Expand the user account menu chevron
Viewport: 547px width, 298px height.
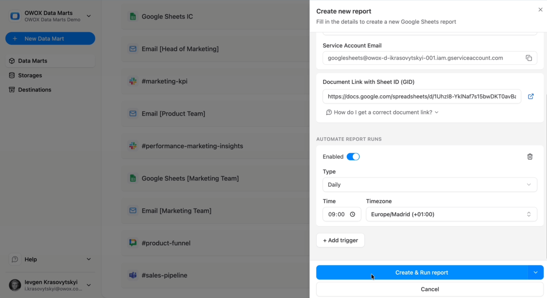click(x=89, y=285)
